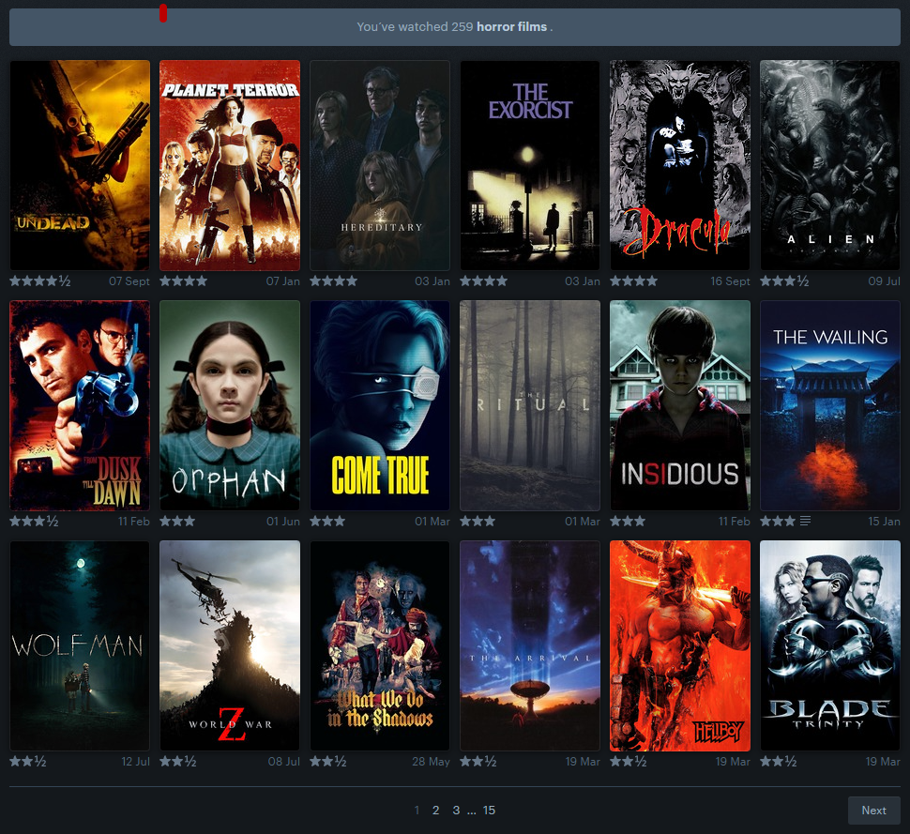
Task: Click the star rating under The Ritual
Action: click(478, 522)
